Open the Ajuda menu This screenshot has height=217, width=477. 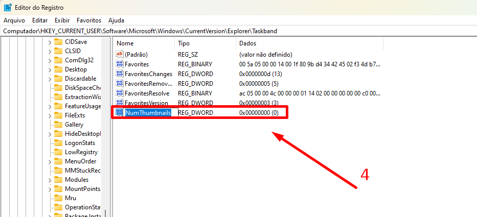[x=116, y=20]
